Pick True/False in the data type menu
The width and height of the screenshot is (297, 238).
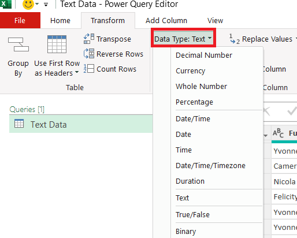(x=192, y=214)
